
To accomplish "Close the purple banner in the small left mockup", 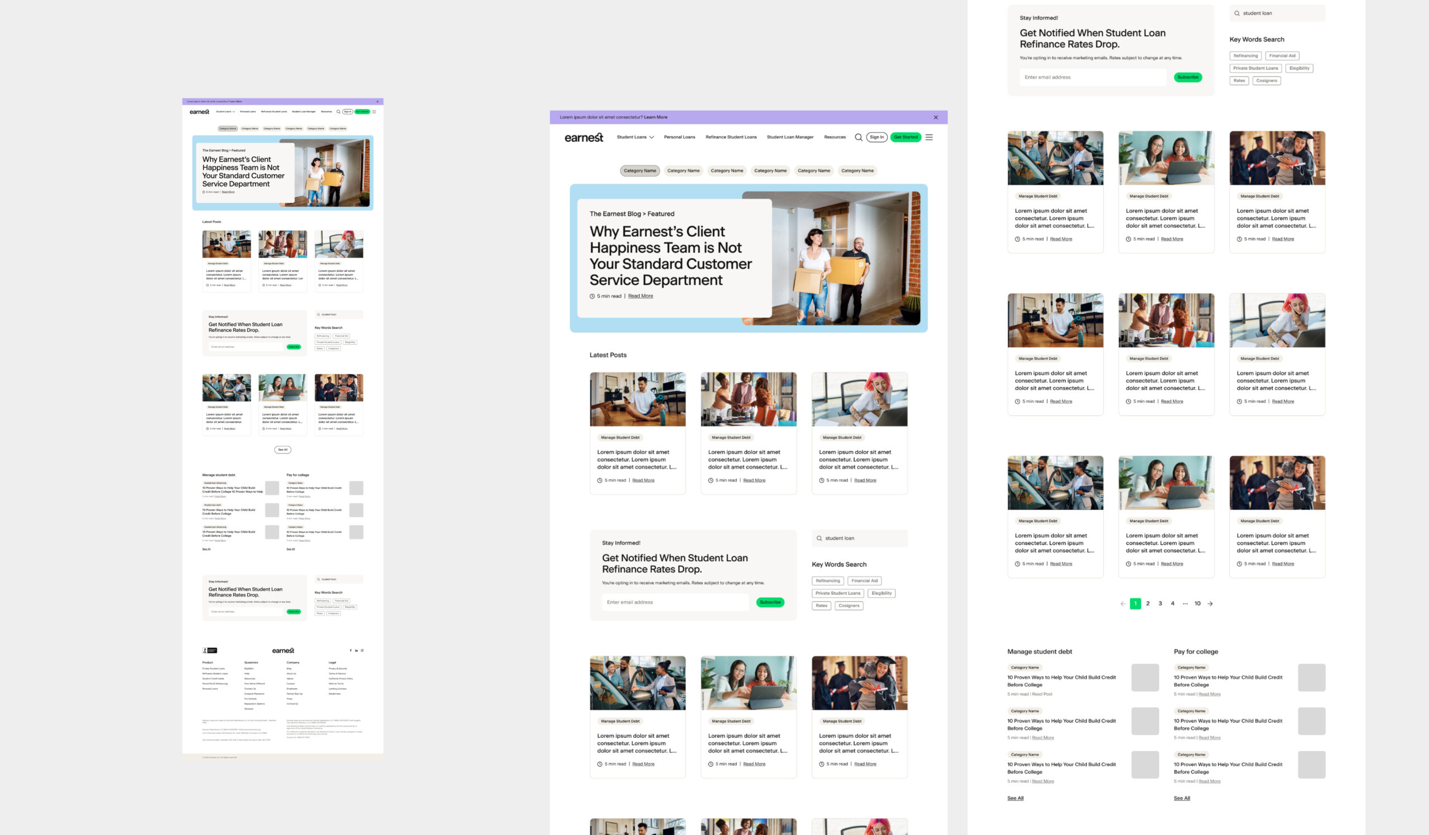I will click(378, 102).
